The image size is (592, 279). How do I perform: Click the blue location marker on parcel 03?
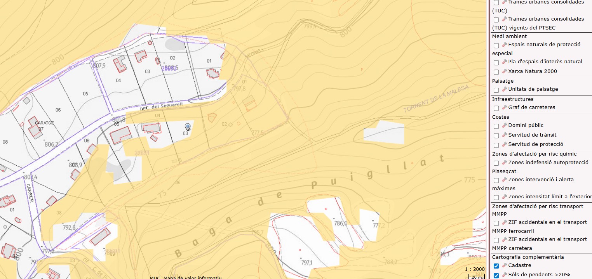pyautogui.click(x=188, y=127)
